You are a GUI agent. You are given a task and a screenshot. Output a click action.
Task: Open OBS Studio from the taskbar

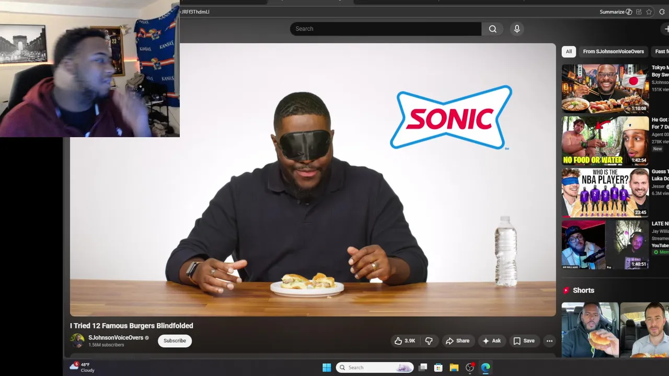point(470,368)
